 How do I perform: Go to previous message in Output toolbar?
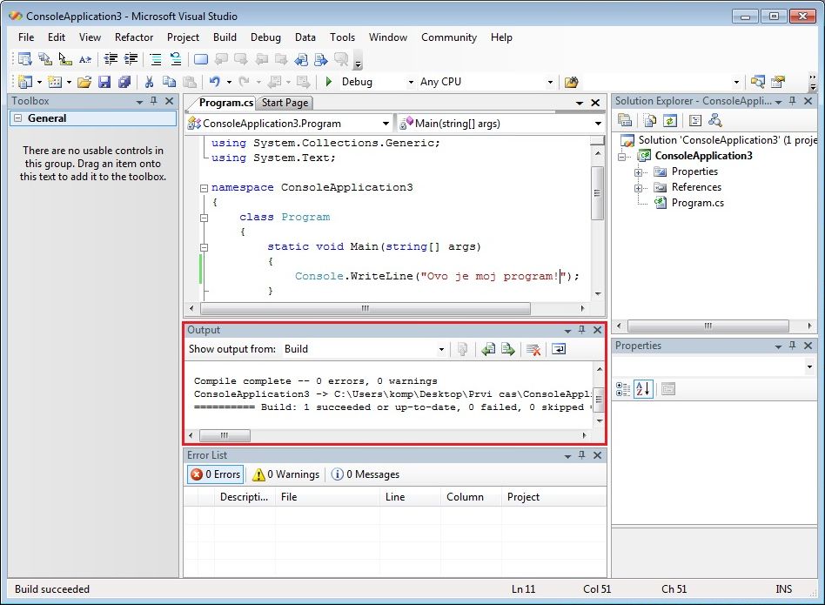pos(488,349)
